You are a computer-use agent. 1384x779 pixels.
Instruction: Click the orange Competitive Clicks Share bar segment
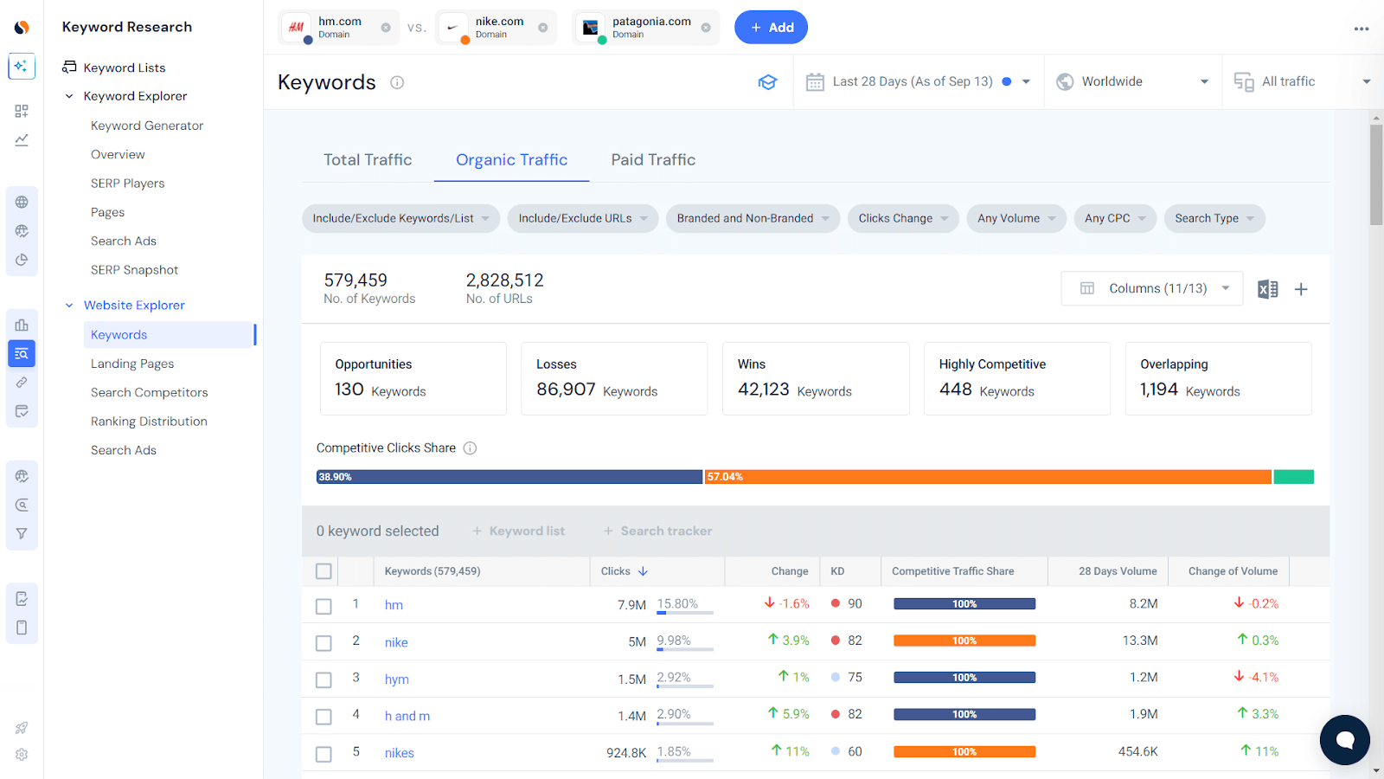[986, 476]
